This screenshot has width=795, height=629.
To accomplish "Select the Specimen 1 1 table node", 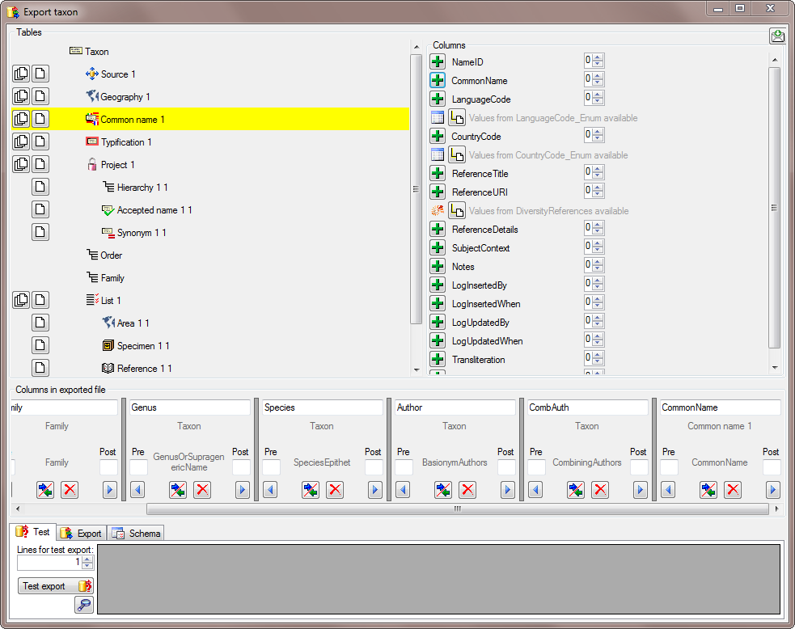I will 142,346.
